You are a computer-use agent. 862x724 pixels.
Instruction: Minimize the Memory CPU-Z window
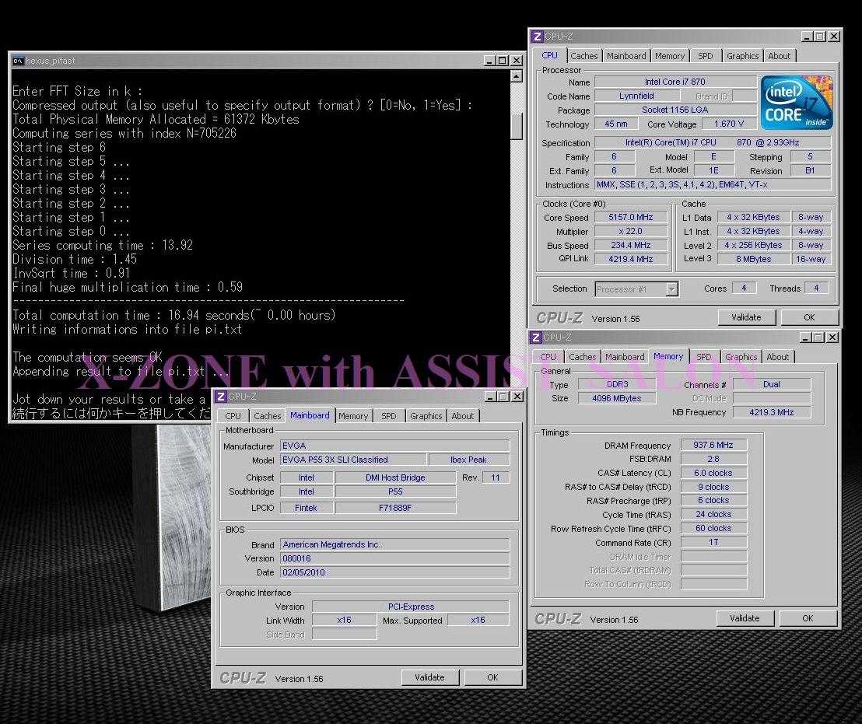(806, 338)
